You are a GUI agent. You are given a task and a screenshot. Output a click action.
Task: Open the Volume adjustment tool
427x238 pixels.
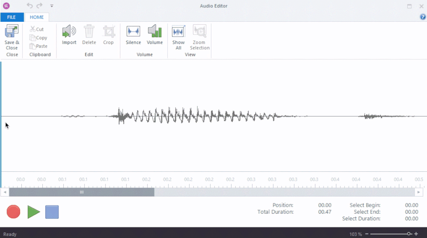155,35
